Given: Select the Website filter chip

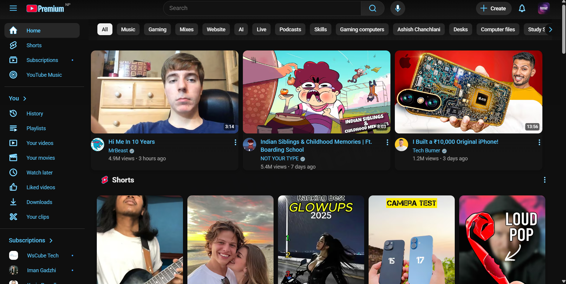Looking at the screenshot, I should (x=216, y=29).
